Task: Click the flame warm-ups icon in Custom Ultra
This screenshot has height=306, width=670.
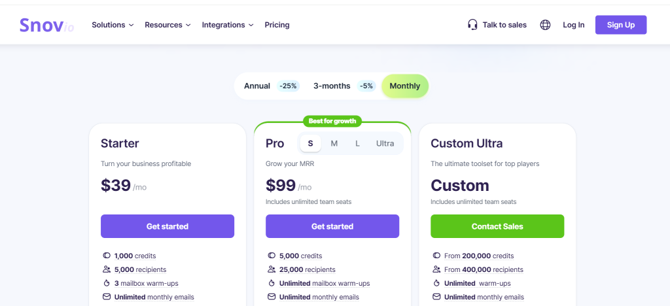Action: tap(436, 283)
